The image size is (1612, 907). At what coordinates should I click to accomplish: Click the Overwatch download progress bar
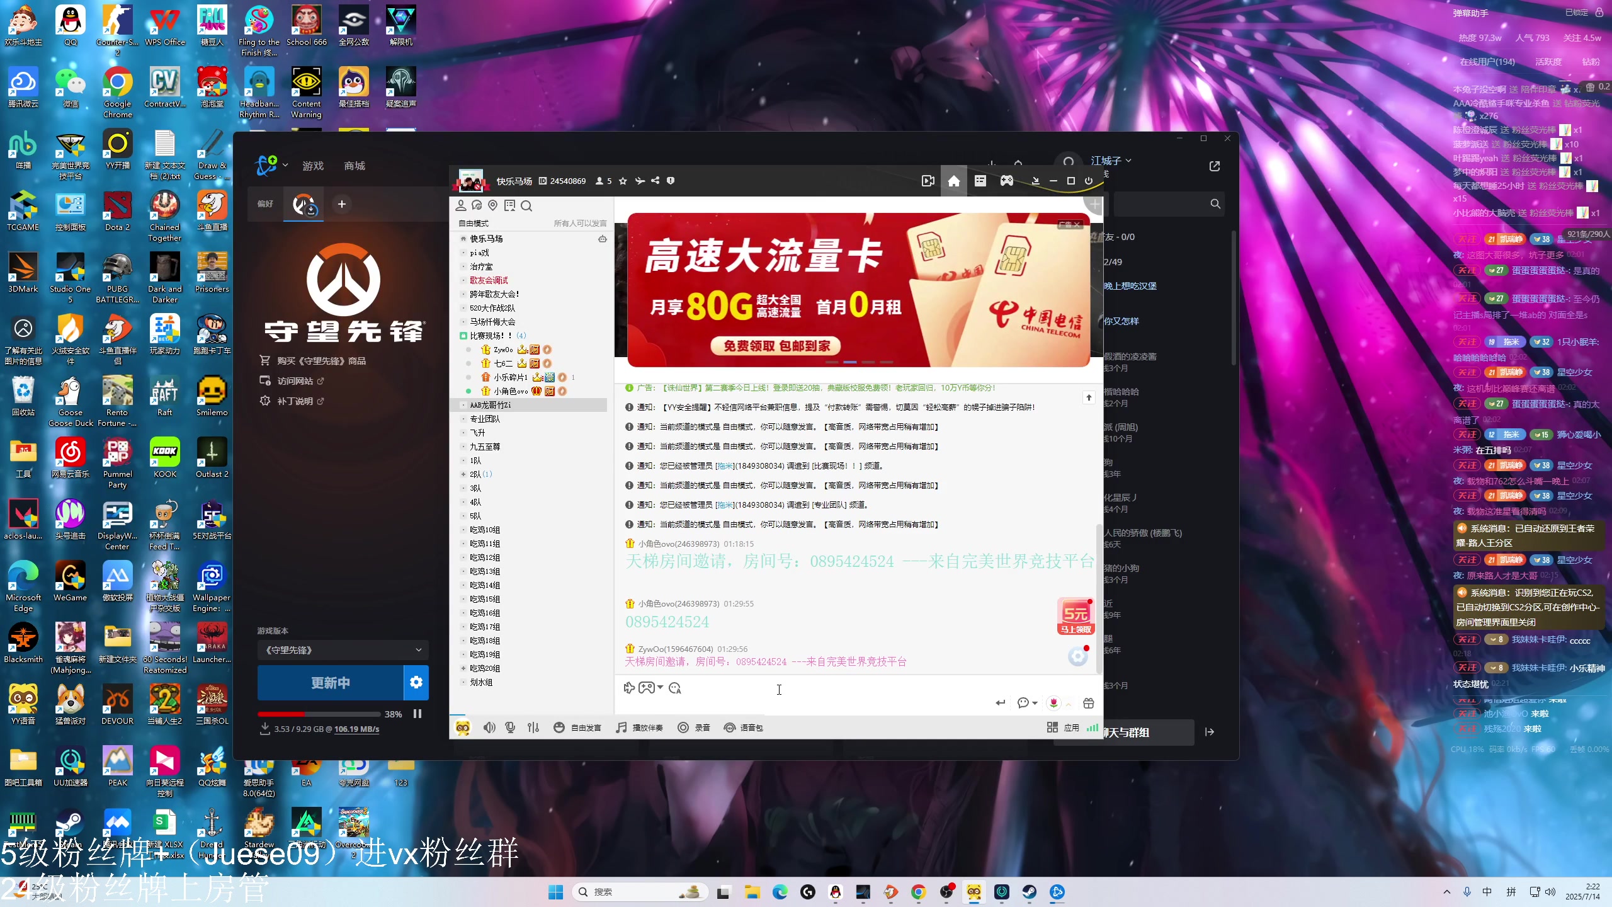point(319,714)
